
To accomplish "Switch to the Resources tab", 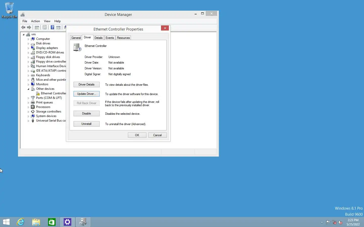I will pos(123,38).
